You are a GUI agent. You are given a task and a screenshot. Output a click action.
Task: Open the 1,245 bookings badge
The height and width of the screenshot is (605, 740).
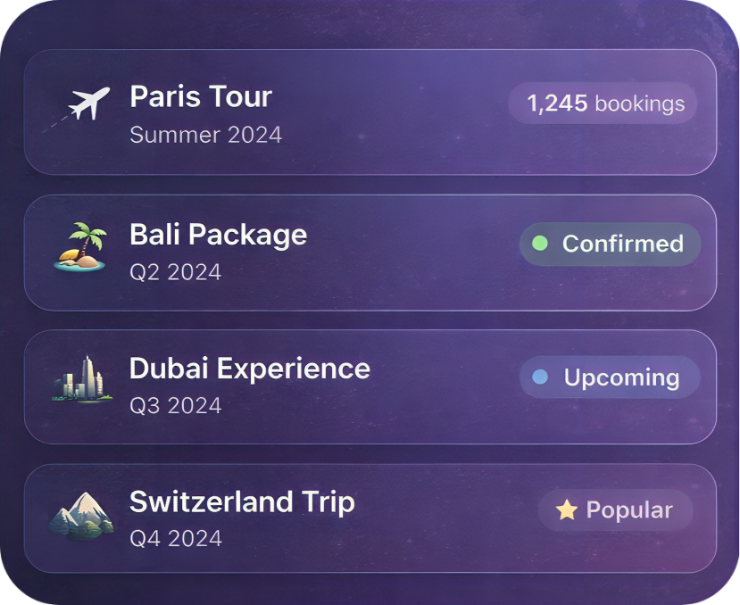604,104
